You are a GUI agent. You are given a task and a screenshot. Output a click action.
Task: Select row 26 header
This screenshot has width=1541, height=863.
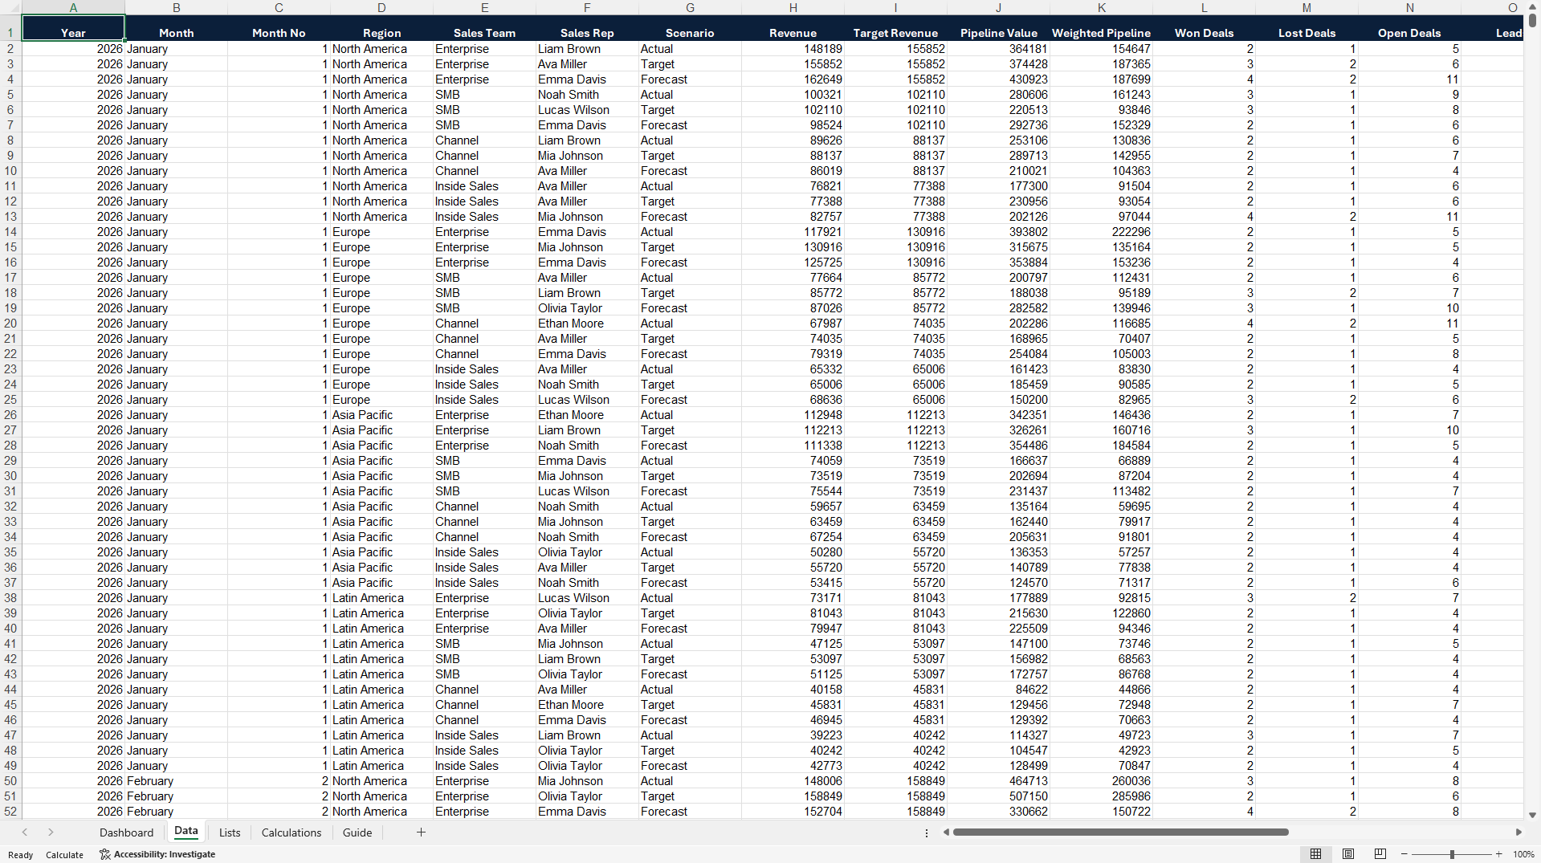click(x=10, y=415)
